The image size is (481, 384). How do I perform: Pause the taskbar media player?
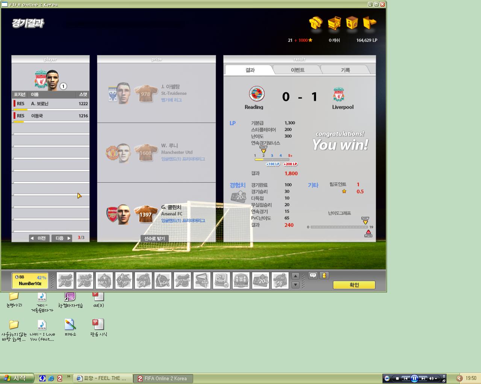click(414, 378)
